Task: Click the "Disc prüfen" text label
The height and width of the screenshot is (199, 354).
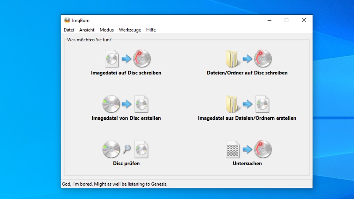Action: click(x=126, y=163)
